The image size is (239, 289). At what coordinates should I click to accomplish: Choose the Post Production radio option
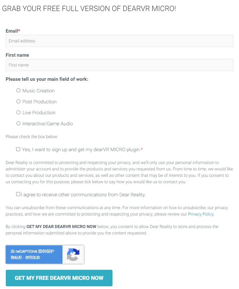[19, 102]
